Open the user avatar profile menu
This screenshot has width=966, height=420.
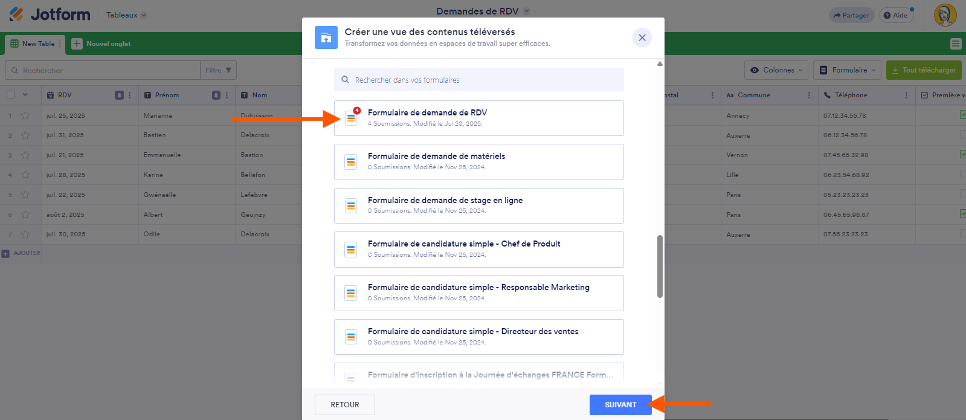pyautogui.click(x=945, y=15)
